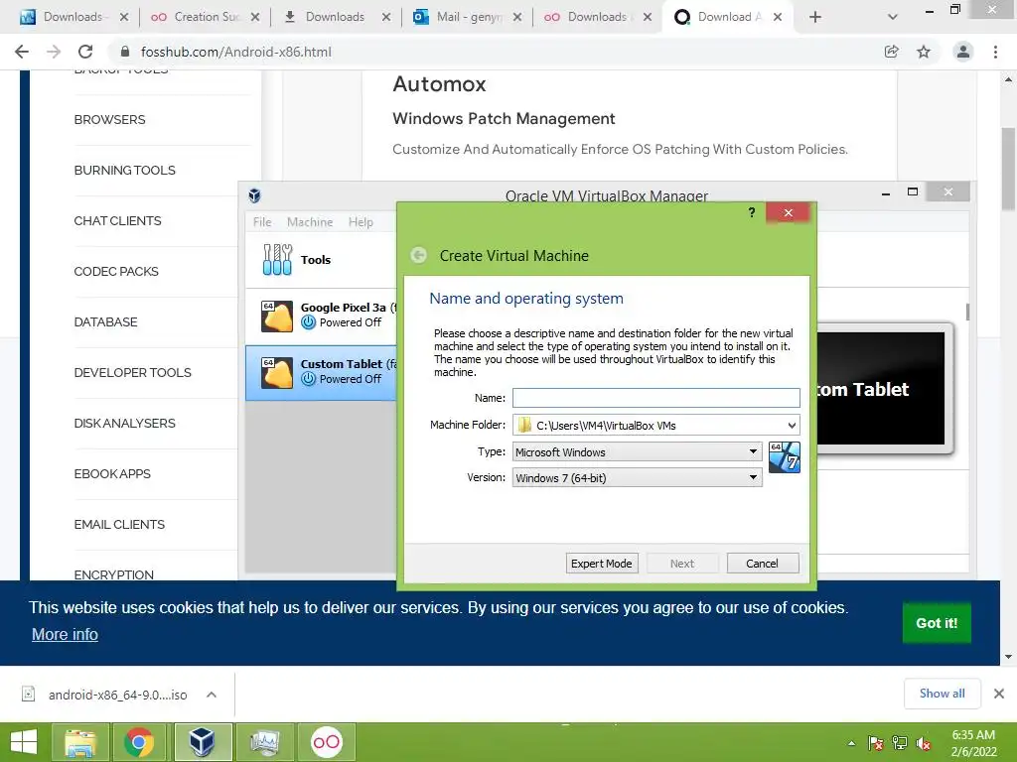
Task: Open the DEVELOPER TOOLS category link
Action: tap(132, 372)
